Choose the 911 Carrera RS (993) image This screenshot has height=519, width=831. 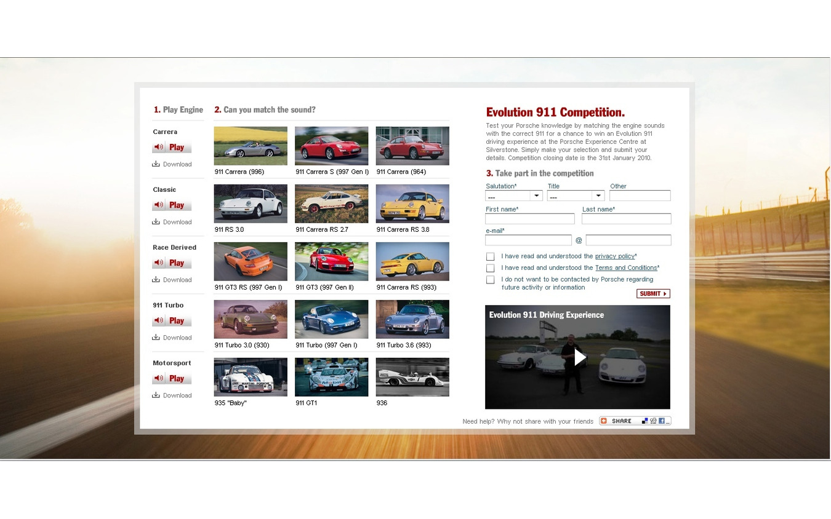(412, 261)
